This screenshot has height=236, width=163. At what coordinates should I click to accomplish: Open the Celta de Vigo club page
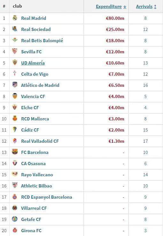(35, 74)
